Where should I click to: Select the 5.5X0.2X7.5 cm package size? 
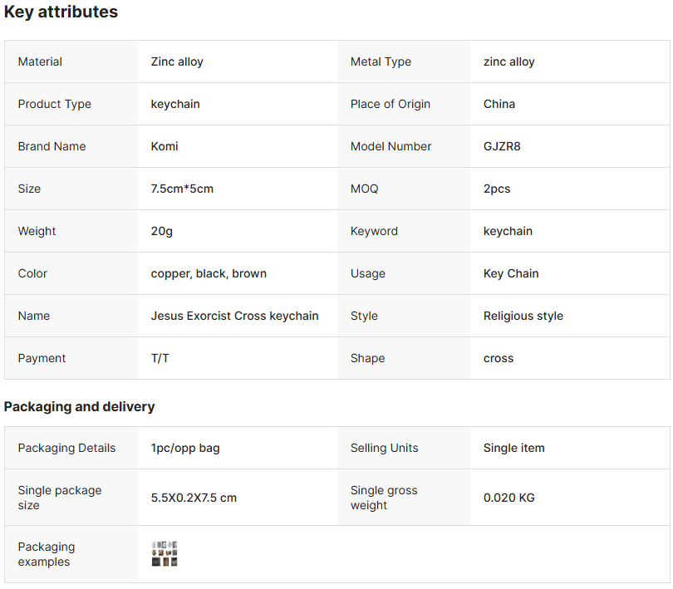(x=194, y=498)
